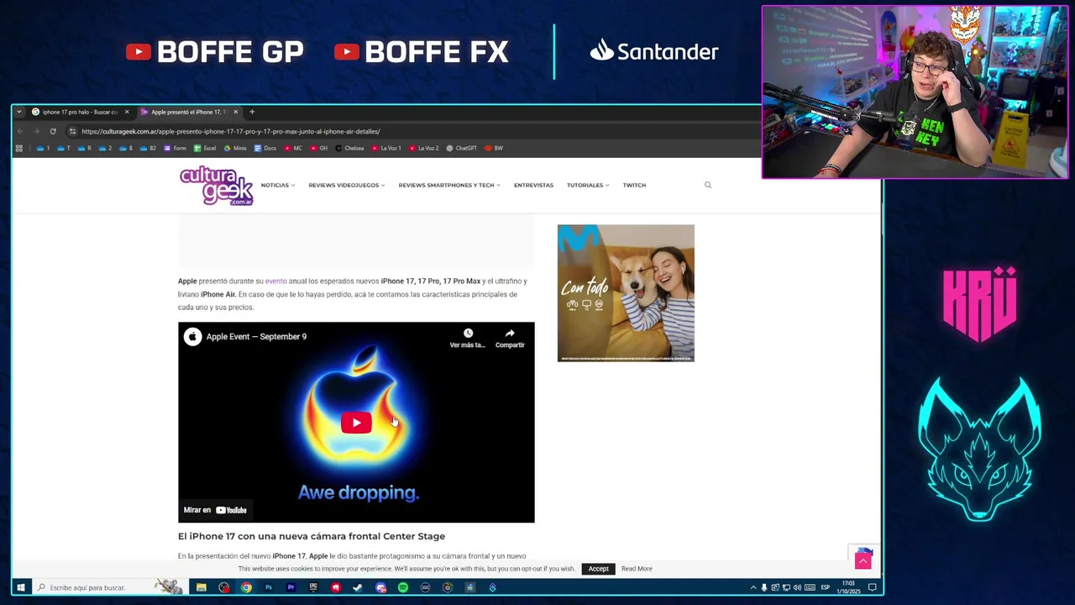
Task: Open Steam from the taskbar
Action: point(358,587)
